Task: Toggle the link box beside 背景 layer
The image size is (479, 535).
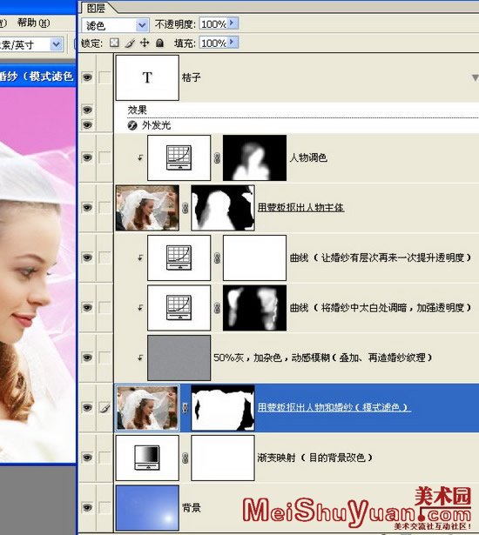Action: [x=105, y=508]
